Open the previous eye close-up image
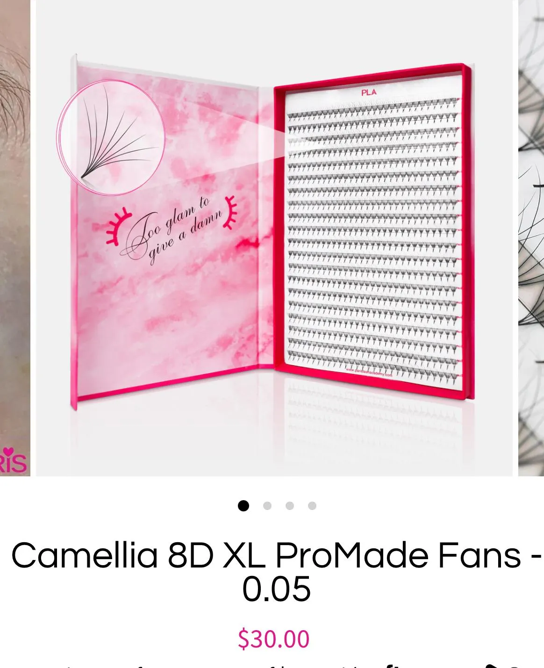The width and height of the screenshot is (544, 668). [15, 238]
